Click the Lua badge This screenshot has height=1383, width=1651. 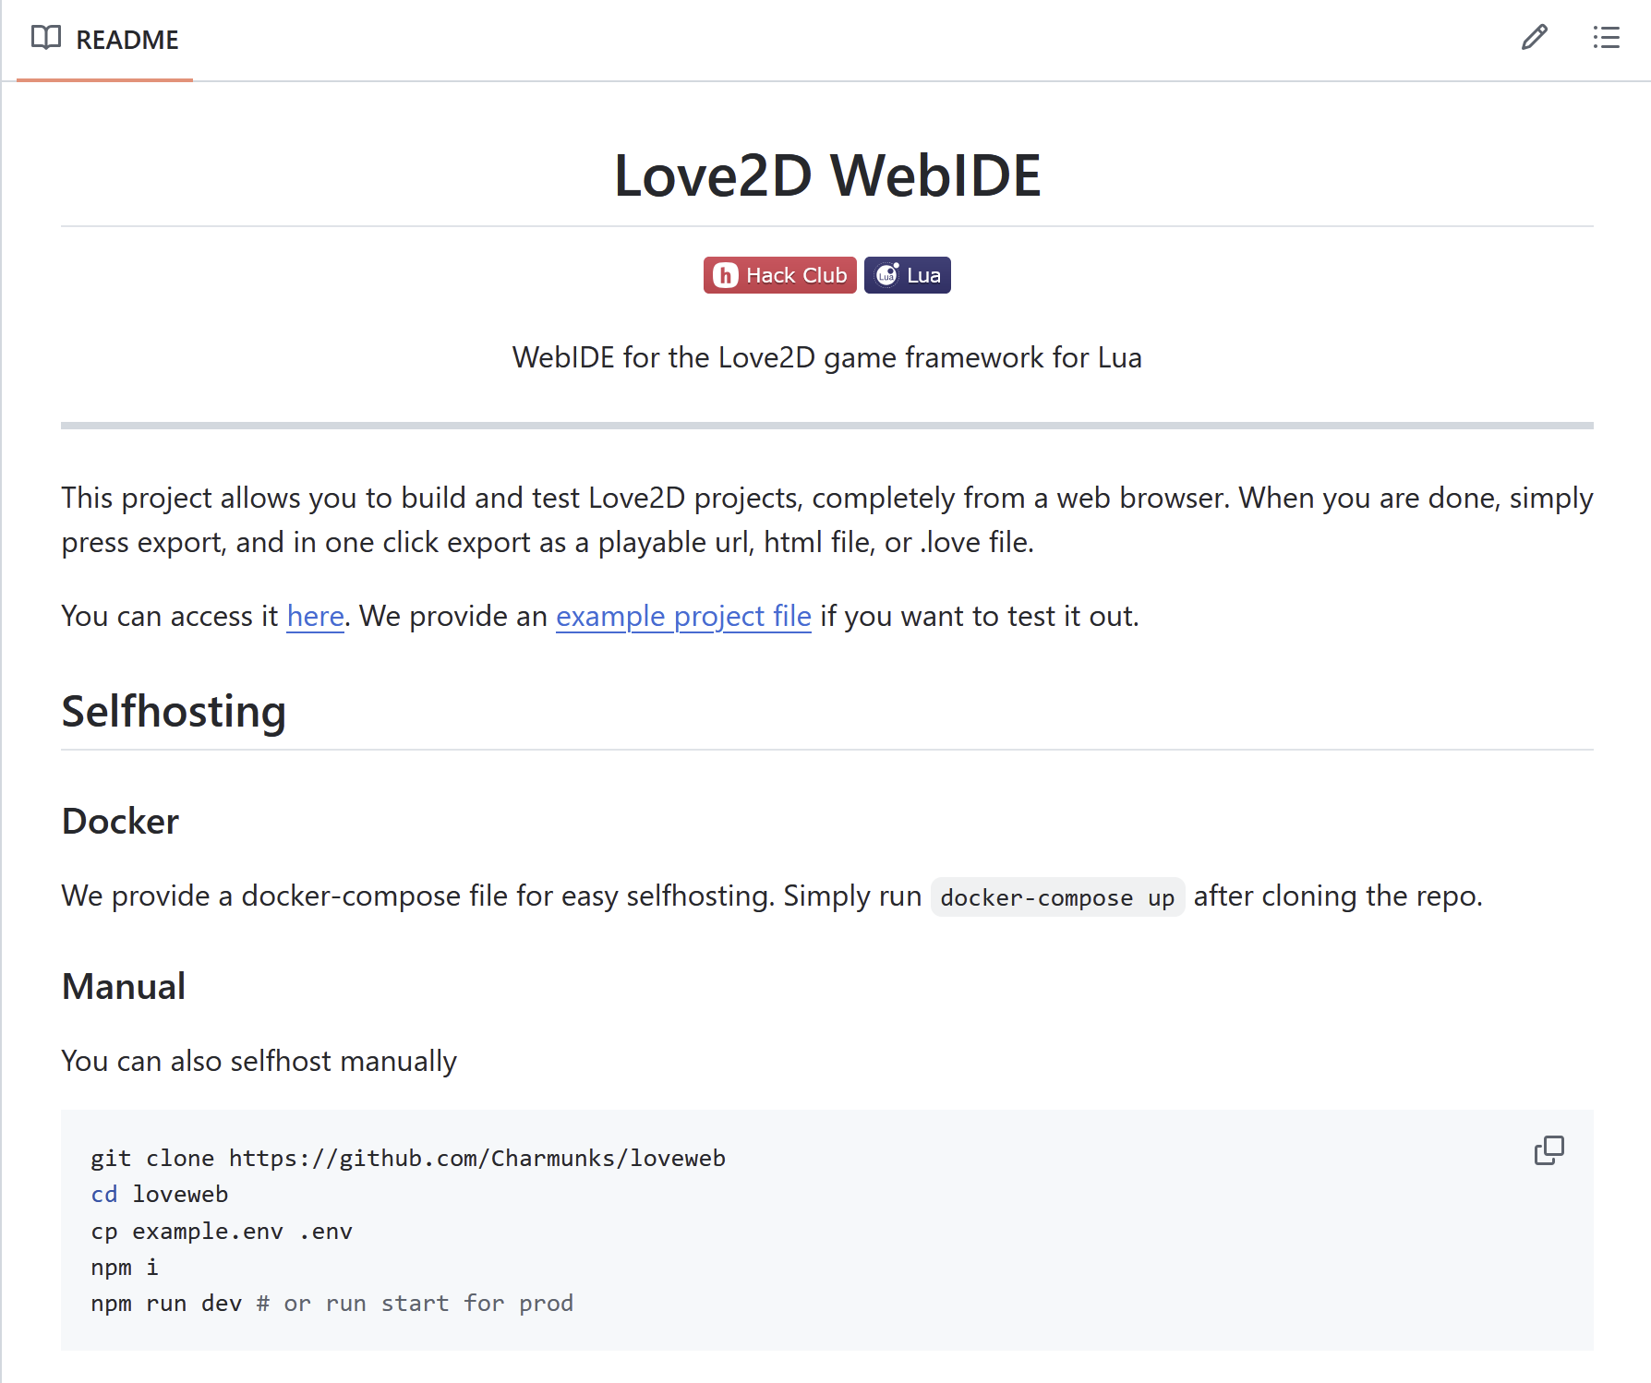[x=907, y=275]
